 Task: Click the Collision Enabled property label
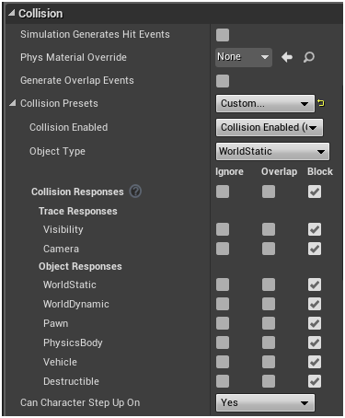(68, 127)
